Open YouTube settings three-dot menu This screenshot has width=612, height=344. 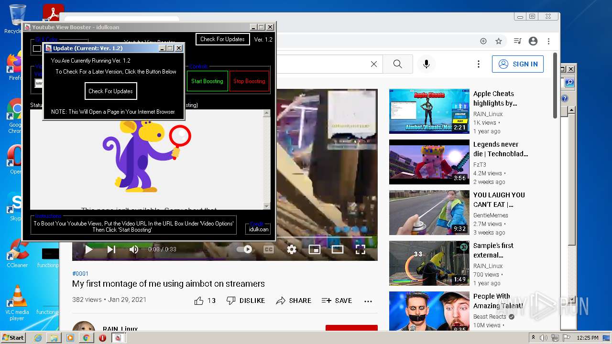tap(478, 64)
